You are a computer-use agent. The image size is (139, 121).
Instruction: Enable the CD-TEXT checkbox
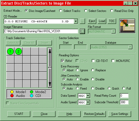tap(93, 61)
